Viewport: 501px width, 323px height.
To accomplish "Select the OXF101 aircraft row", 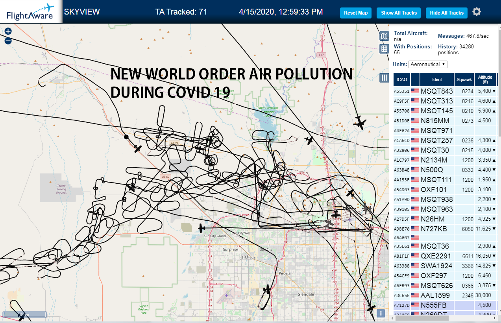I will [445, 190].
